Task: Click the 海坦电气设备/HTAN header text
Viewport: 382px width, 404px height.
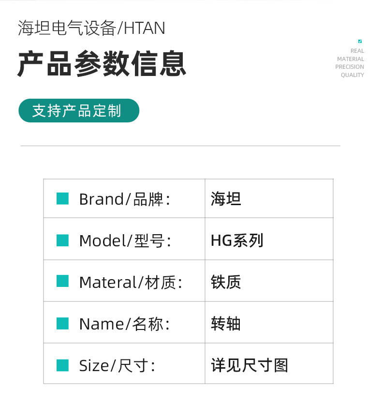Action: pyautogui.click(x=91, y=28)
